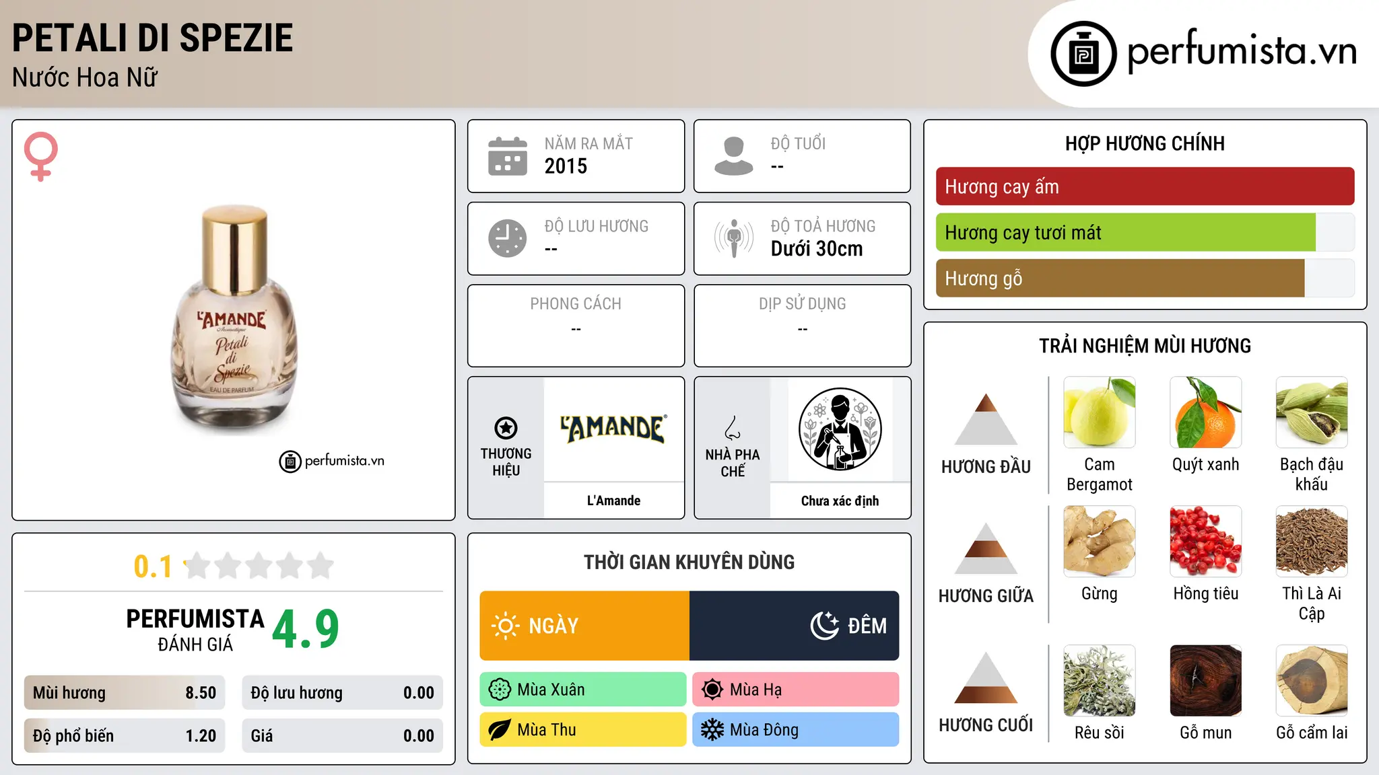Select the Quýt xanh note image
This screenshot has height=775, width=1379.
pos(1205,412)
